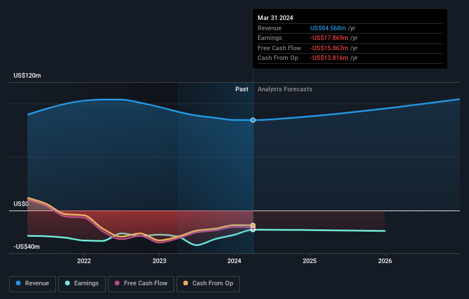Click the Past section label
This screenshot has height=299, width=469.
[242, 90]
